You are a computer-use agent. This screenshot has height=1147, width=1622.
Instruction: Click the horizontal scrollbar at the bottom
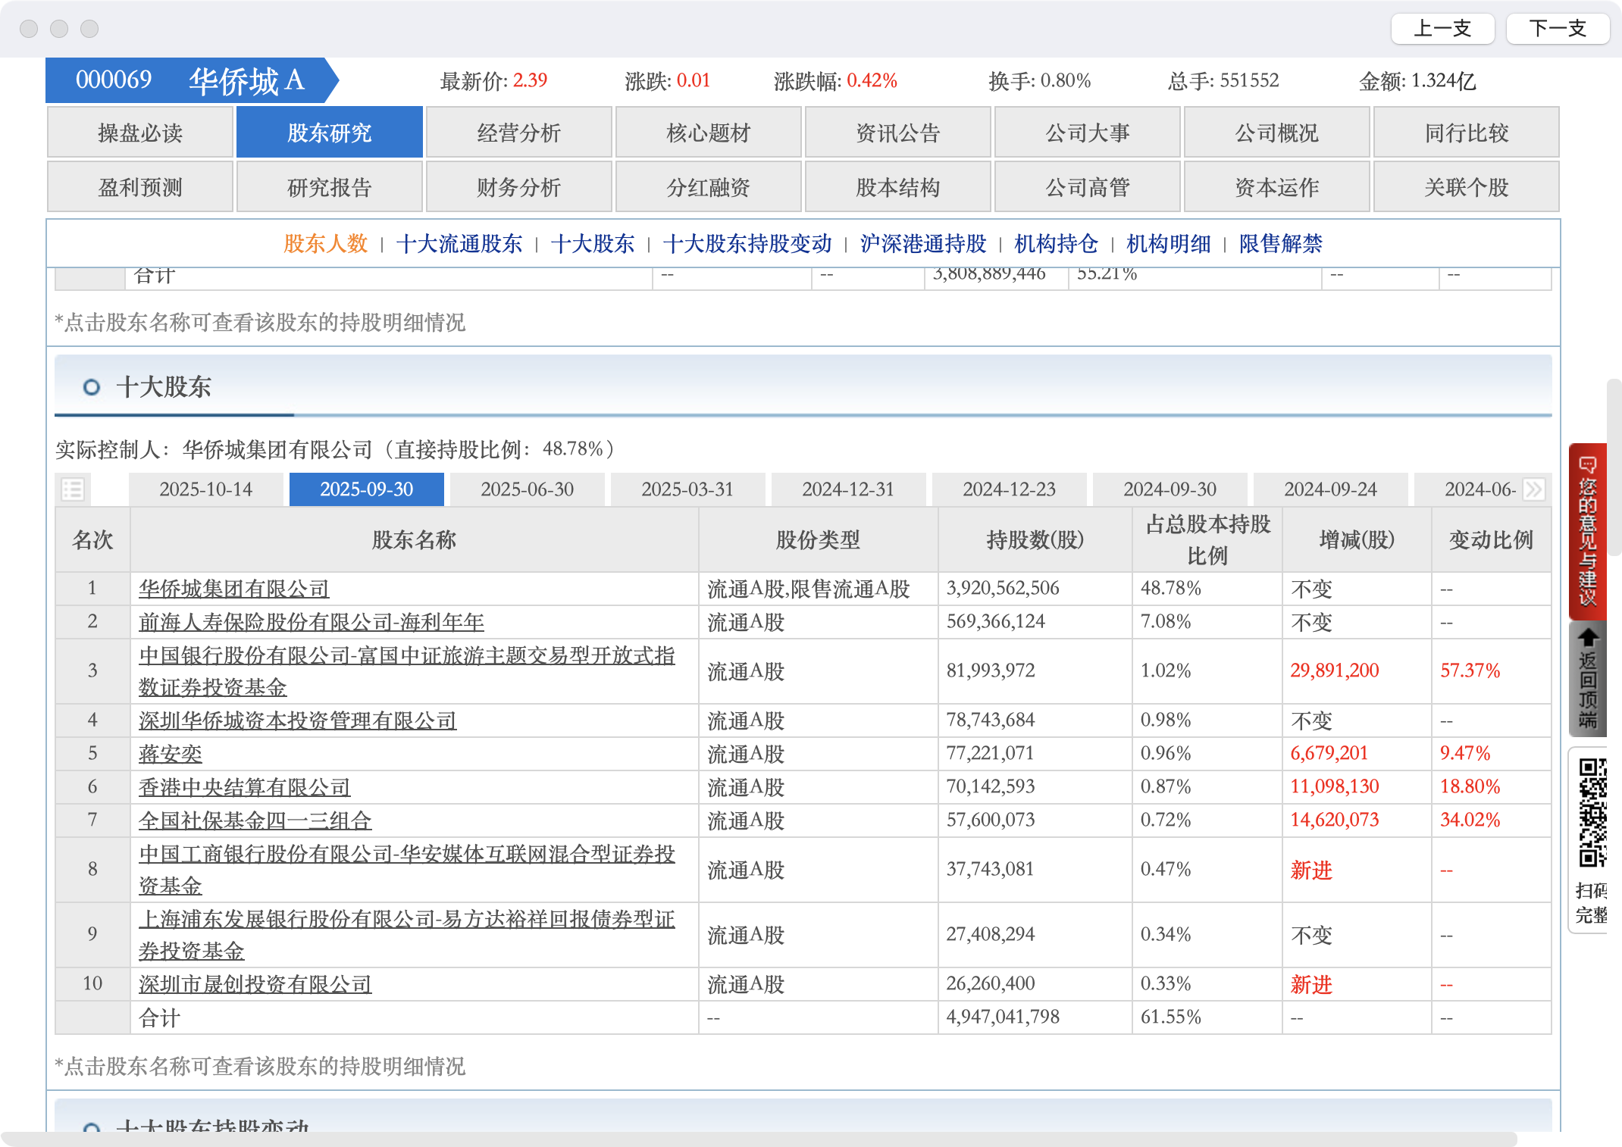(758, 1139)
